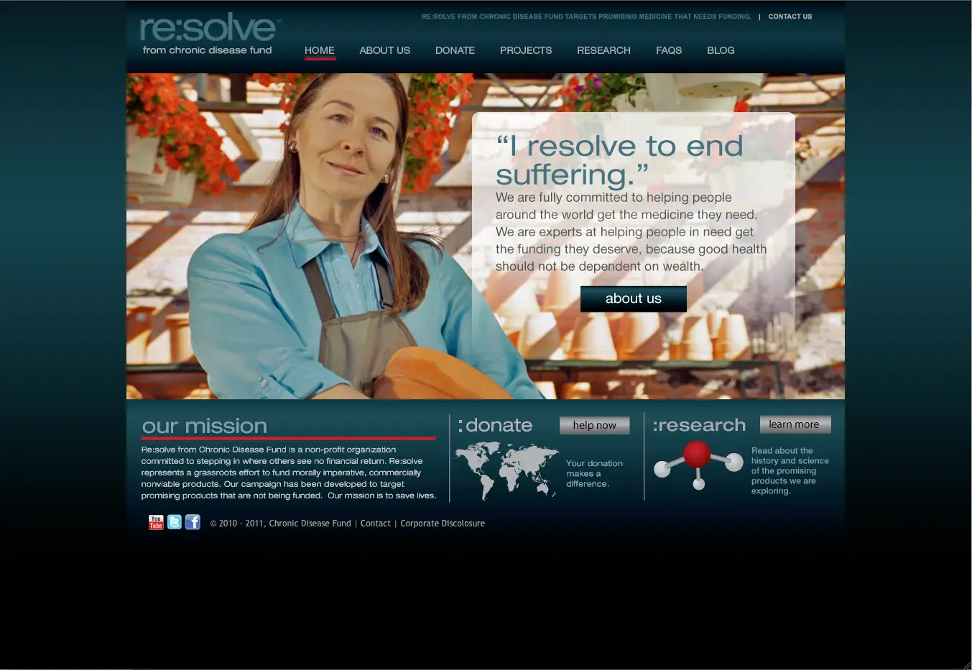The height and width of the screenshot is (670, 972).
Task: Visit the Blog from the navigation
Action: click(x=721, y=50)
